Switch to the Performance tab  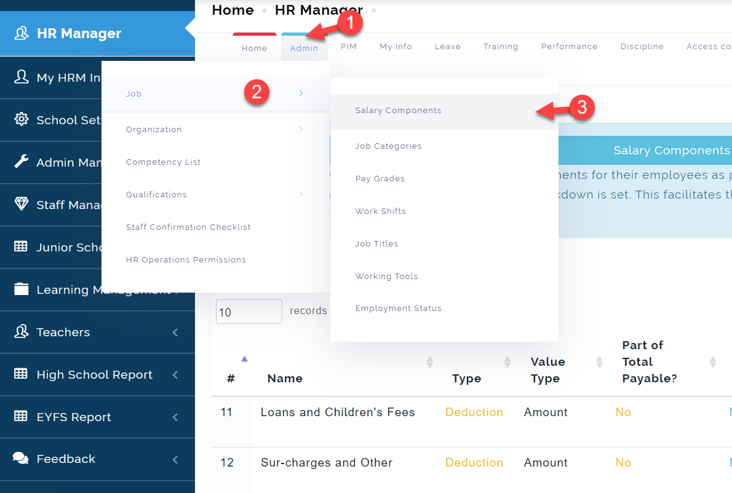570,47
